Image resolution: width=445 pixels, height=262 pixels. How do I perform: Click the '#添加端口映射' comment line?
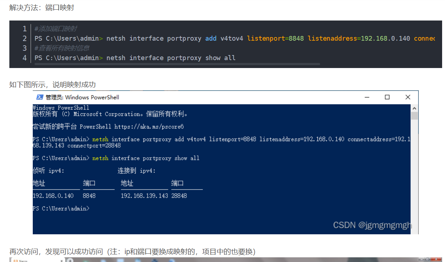click(x=55, y=29)
